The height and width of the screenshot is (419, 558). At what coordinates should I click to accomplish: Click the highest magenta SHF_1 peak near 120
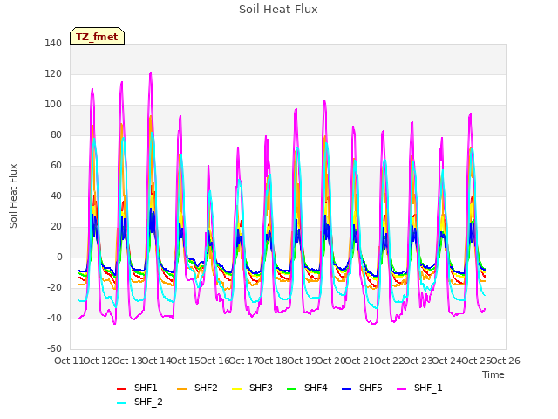151,73
